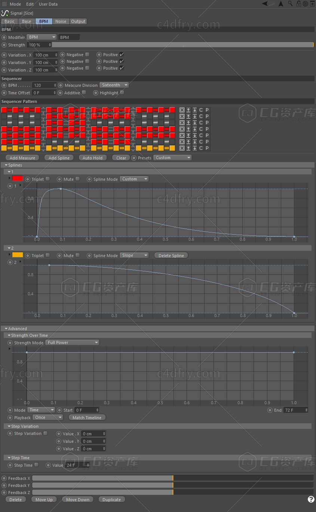
Task: Click the Add Measure button
Action: coord(22,158)
